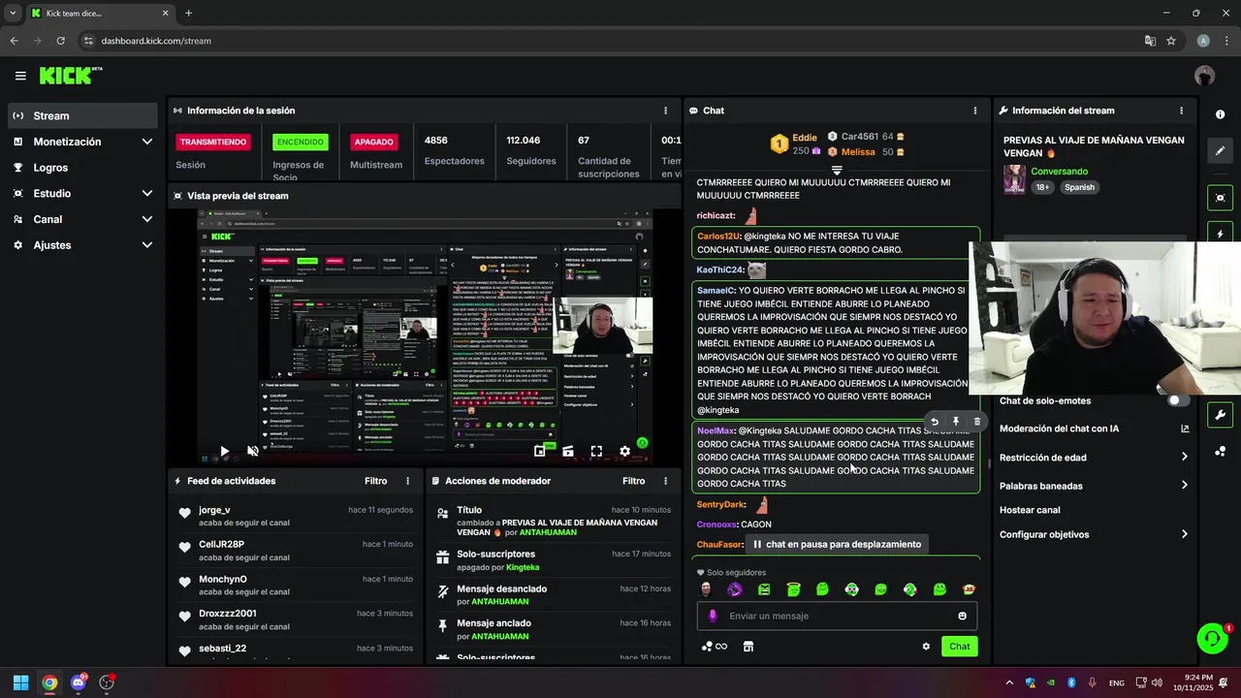The width and height of the screenshot is (1241, 698).
Task: Open Filtro in Feed de actividades
Action: point(375,481)
